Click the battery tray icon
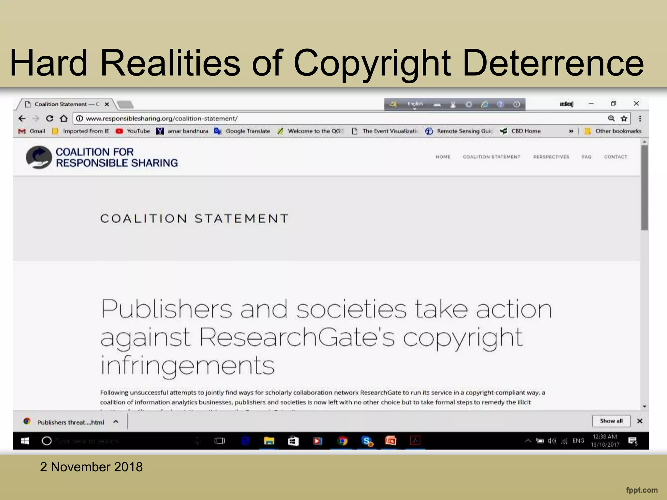The height and width of the screenshot is (500, 667). pyautogui.click(x=540, y=441)
